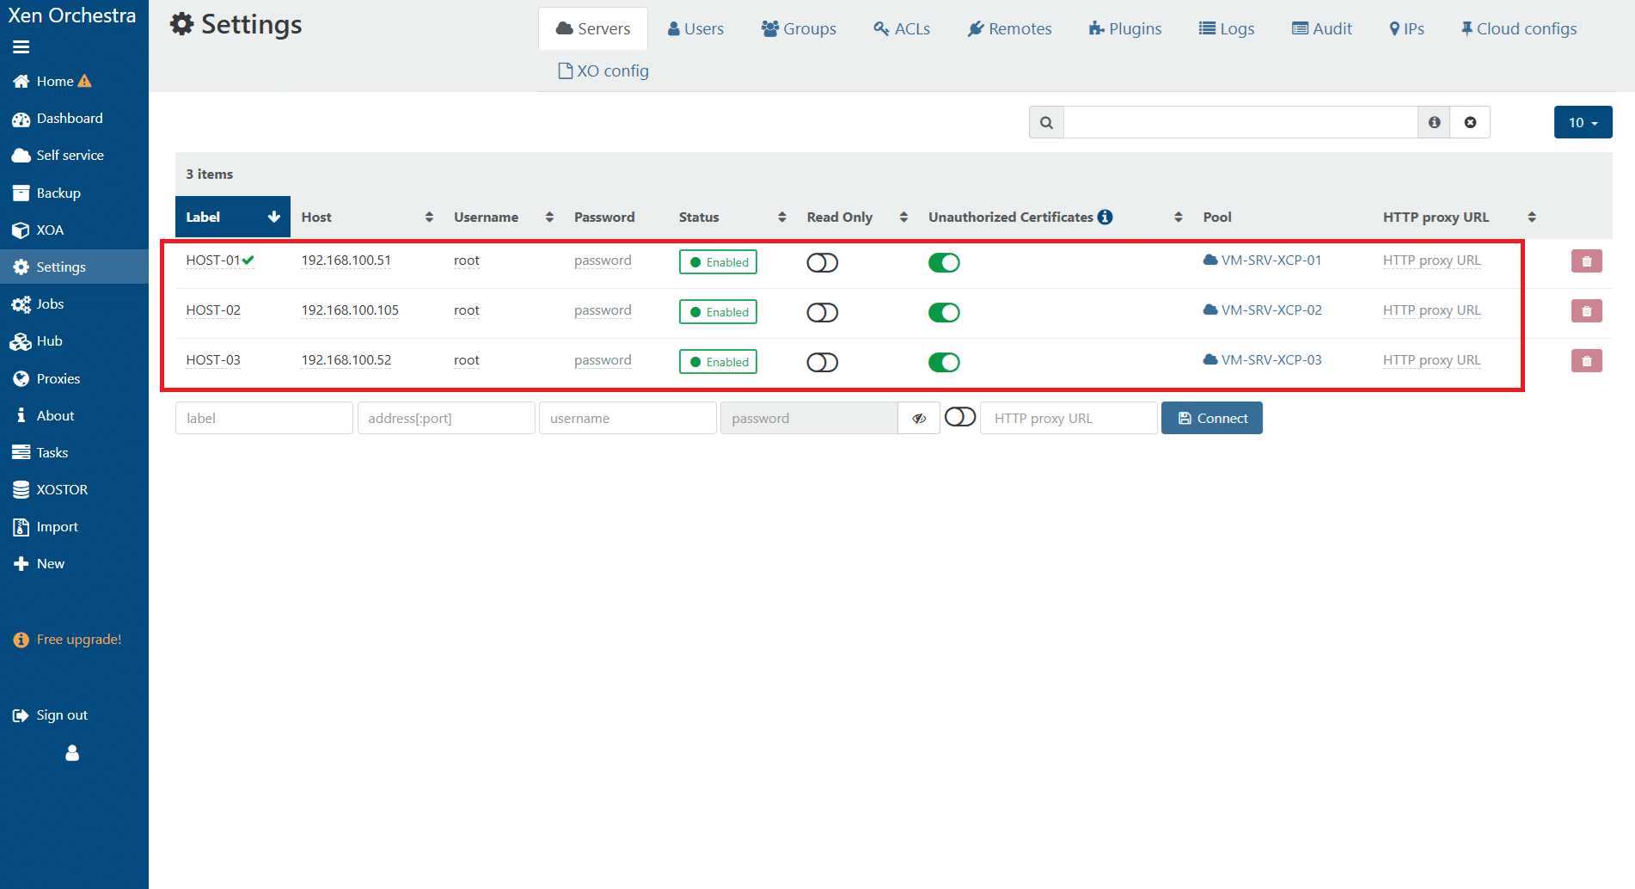Edit the 192.168.100.105 host address
This screenshot has width=1635, height=889.
click(350, 310)
